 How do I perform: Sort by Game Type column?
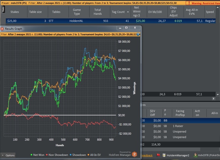pyautogui.click(x=77, y=12)
